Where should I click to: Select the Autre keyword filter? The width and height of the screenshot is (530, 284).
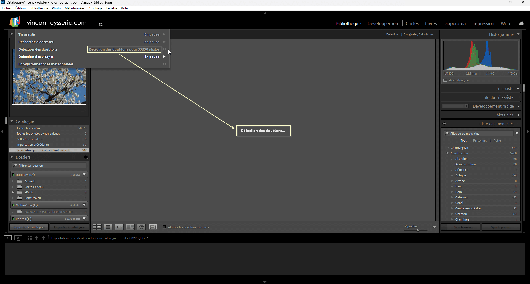click(x=497, y=140)
